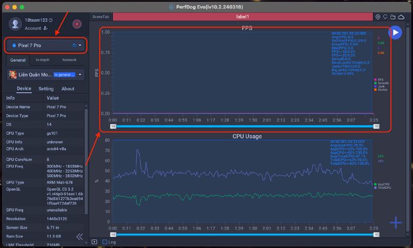Click the Info column header
The width and height of the screenshot is (413, 248).
click(11, 98)
